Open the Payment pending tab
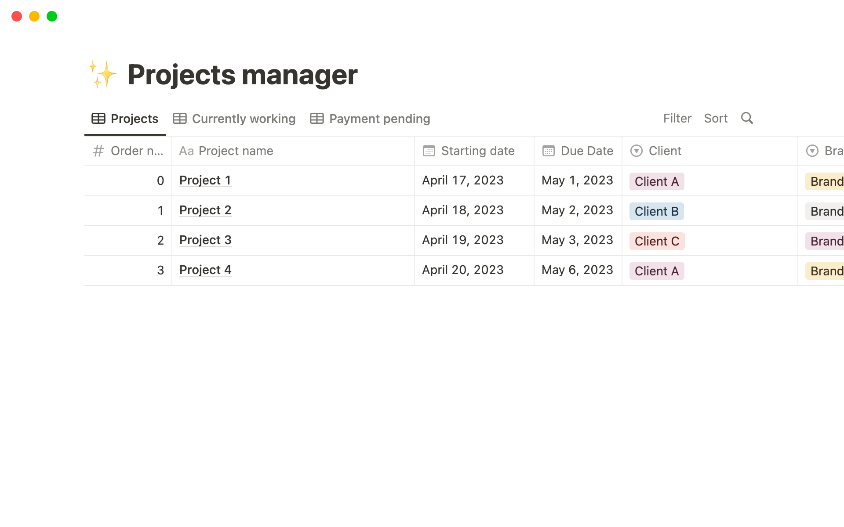844x527 pixels. coord(379,119)
